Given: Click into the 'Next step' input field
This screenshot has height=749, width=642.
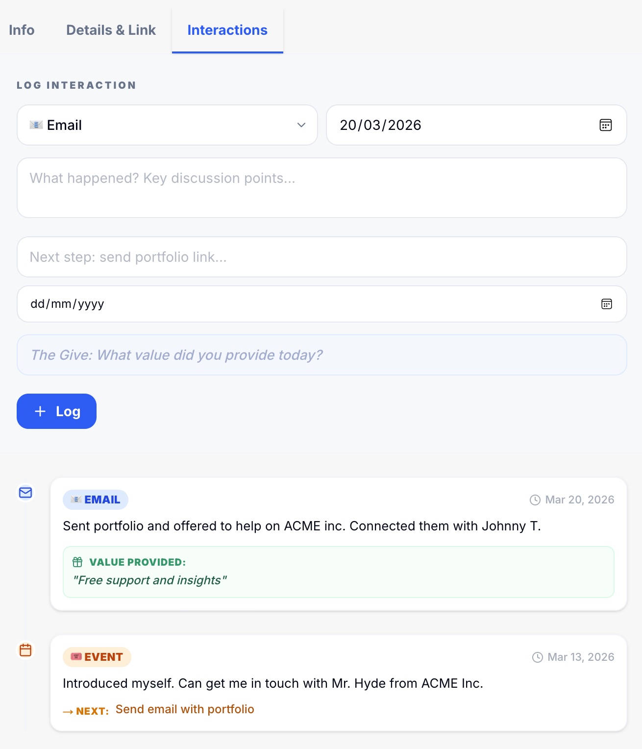Looking at the screenshot, I should (x=321, y=257).
